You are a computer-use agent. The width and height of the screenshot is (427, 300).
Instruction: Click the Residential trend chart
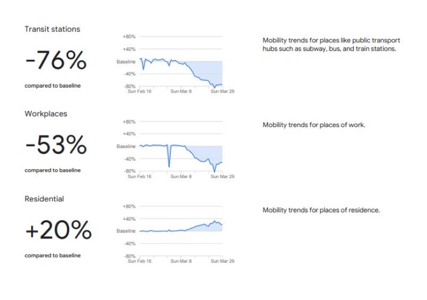click(x=180, y=231)
